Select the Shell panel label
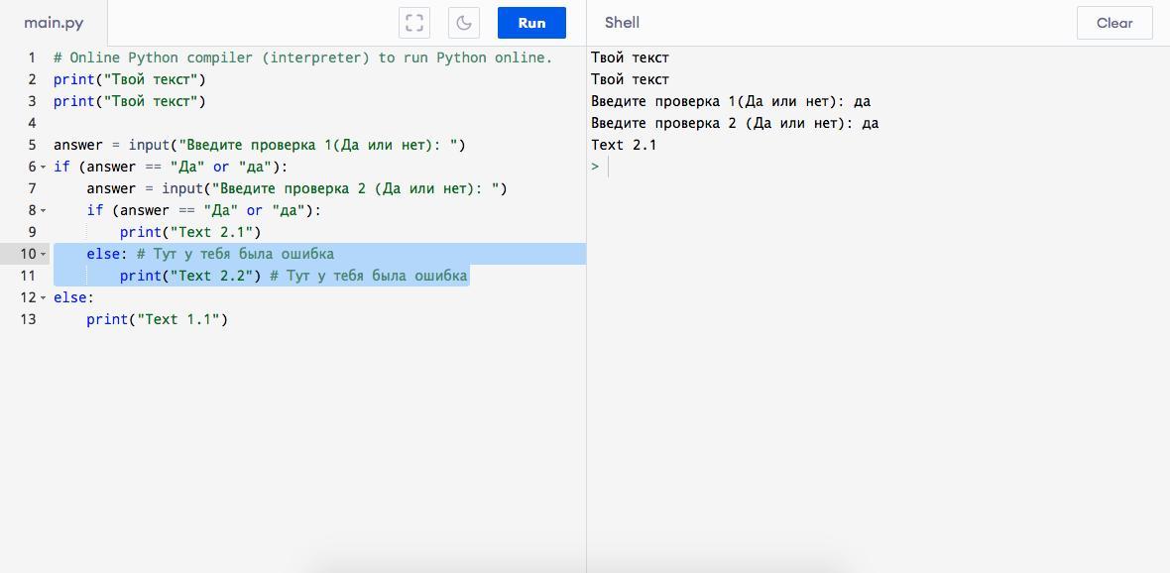 coord(622,23)
